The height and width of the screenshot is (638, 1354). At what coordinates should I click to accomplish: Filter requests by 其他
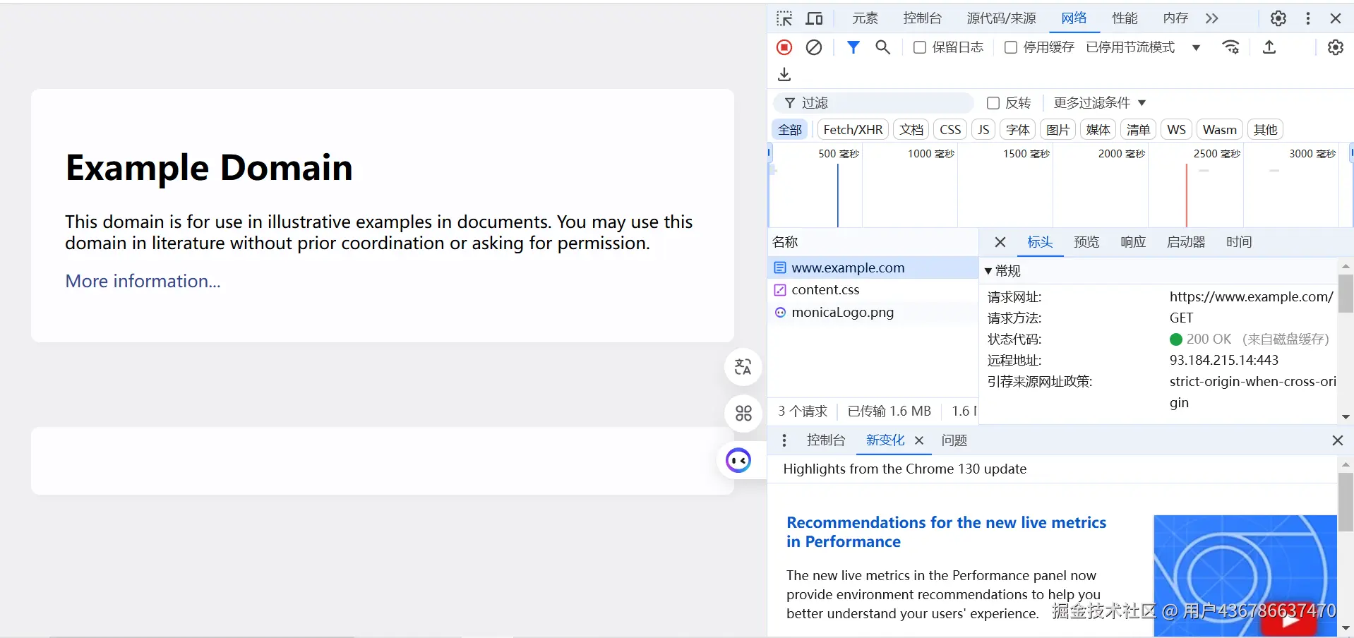pyautogui.click(x=1265, y=130)
